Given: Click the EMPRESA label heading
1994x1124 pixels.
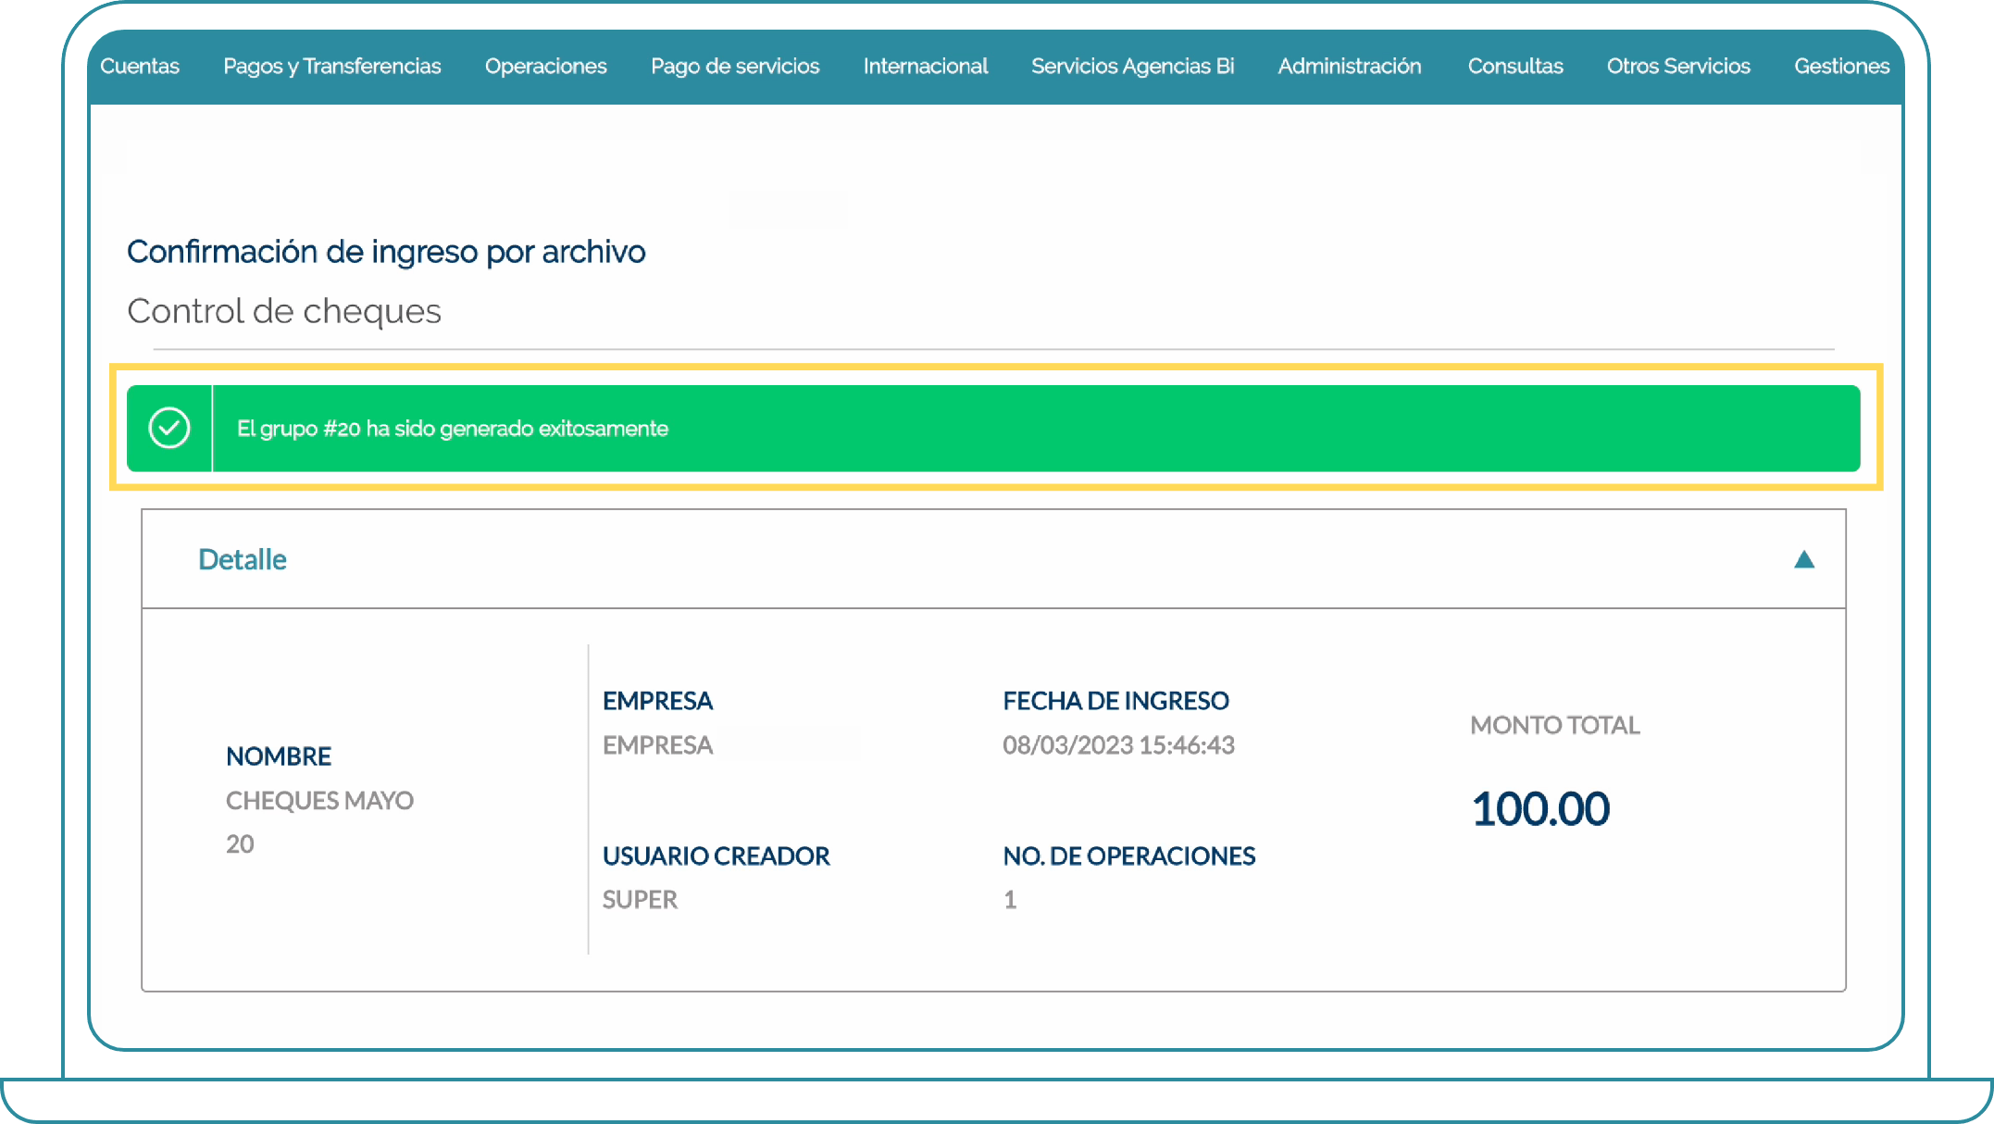Looking at the screenshot, I should click(657, 701).
